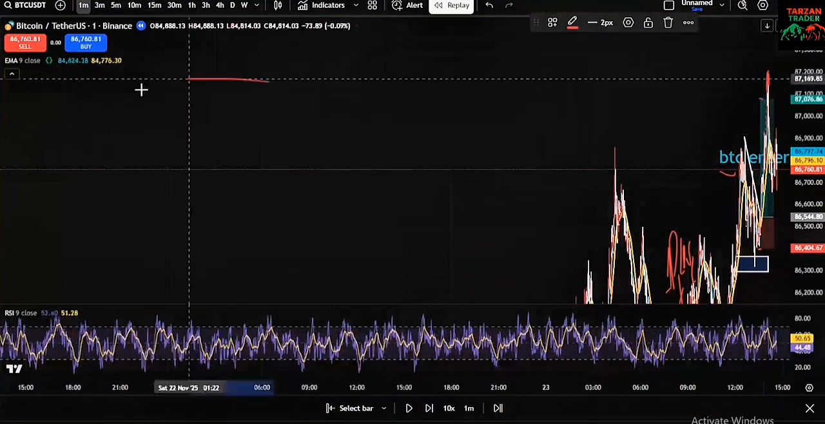825x424 pixels.
Task: Create an Alert
Action: click(407, 5)
